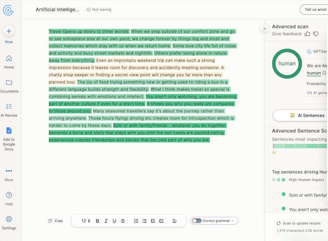Viewport: 328px width, 241px height.
Task: Insert a numbered list
Action: click(x=136, y=221)
